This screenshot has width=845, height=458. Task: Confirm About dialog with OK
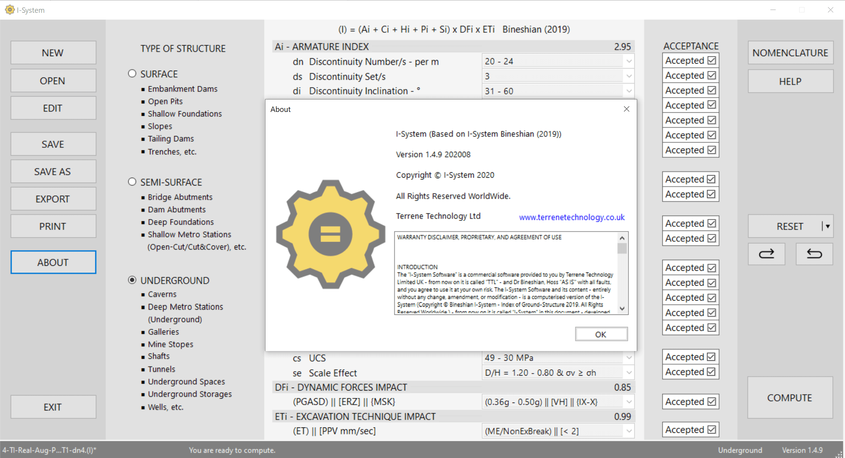point(601,334)
